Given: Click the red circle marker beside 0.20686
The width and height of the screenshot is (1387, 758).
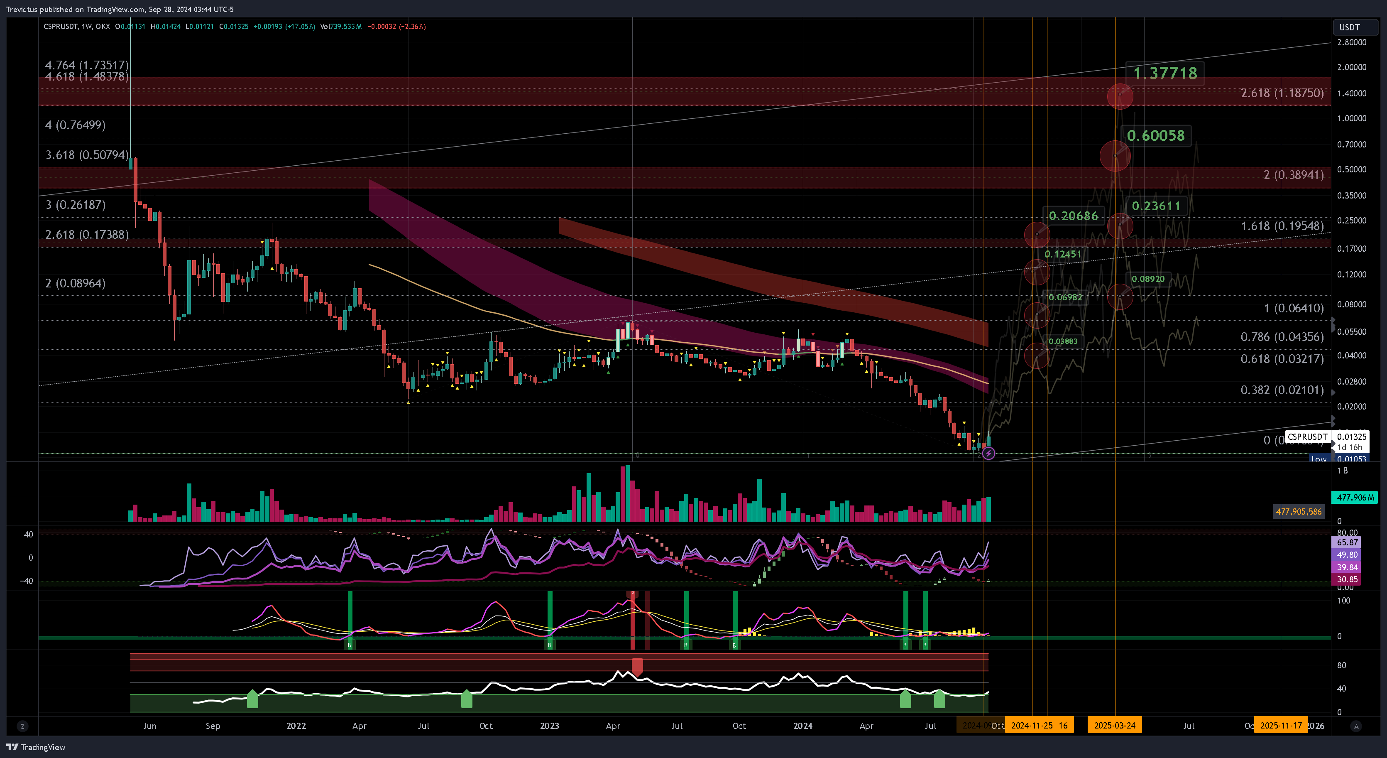Looking at the screenshot, I should [1037, 235].
